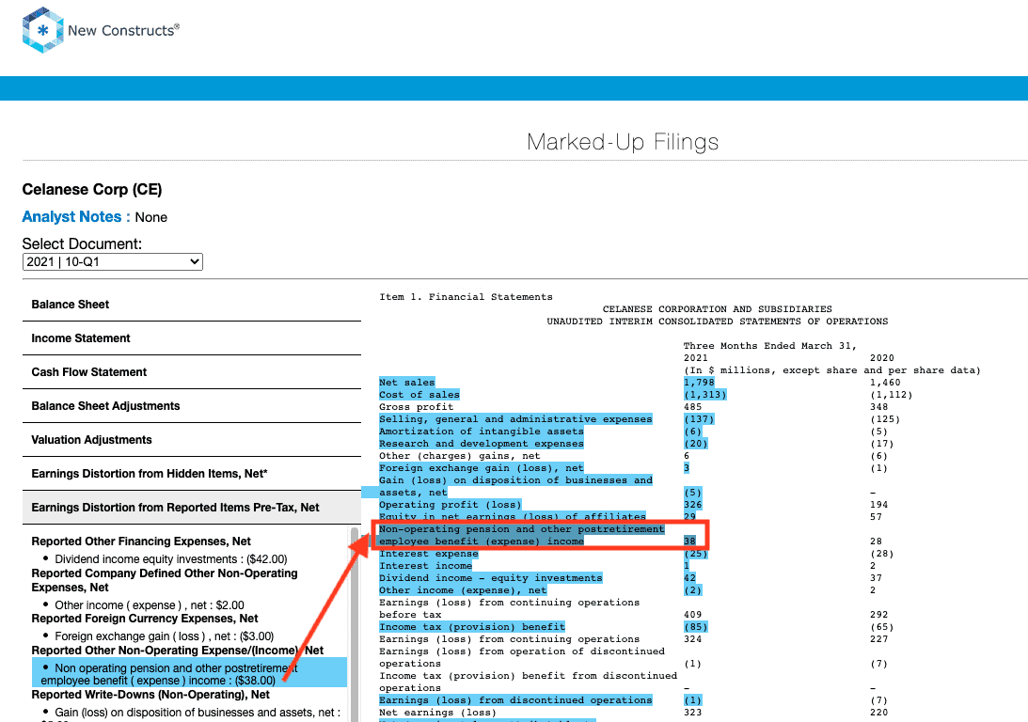Click Other income (expense), net filing line

[463, 590]
